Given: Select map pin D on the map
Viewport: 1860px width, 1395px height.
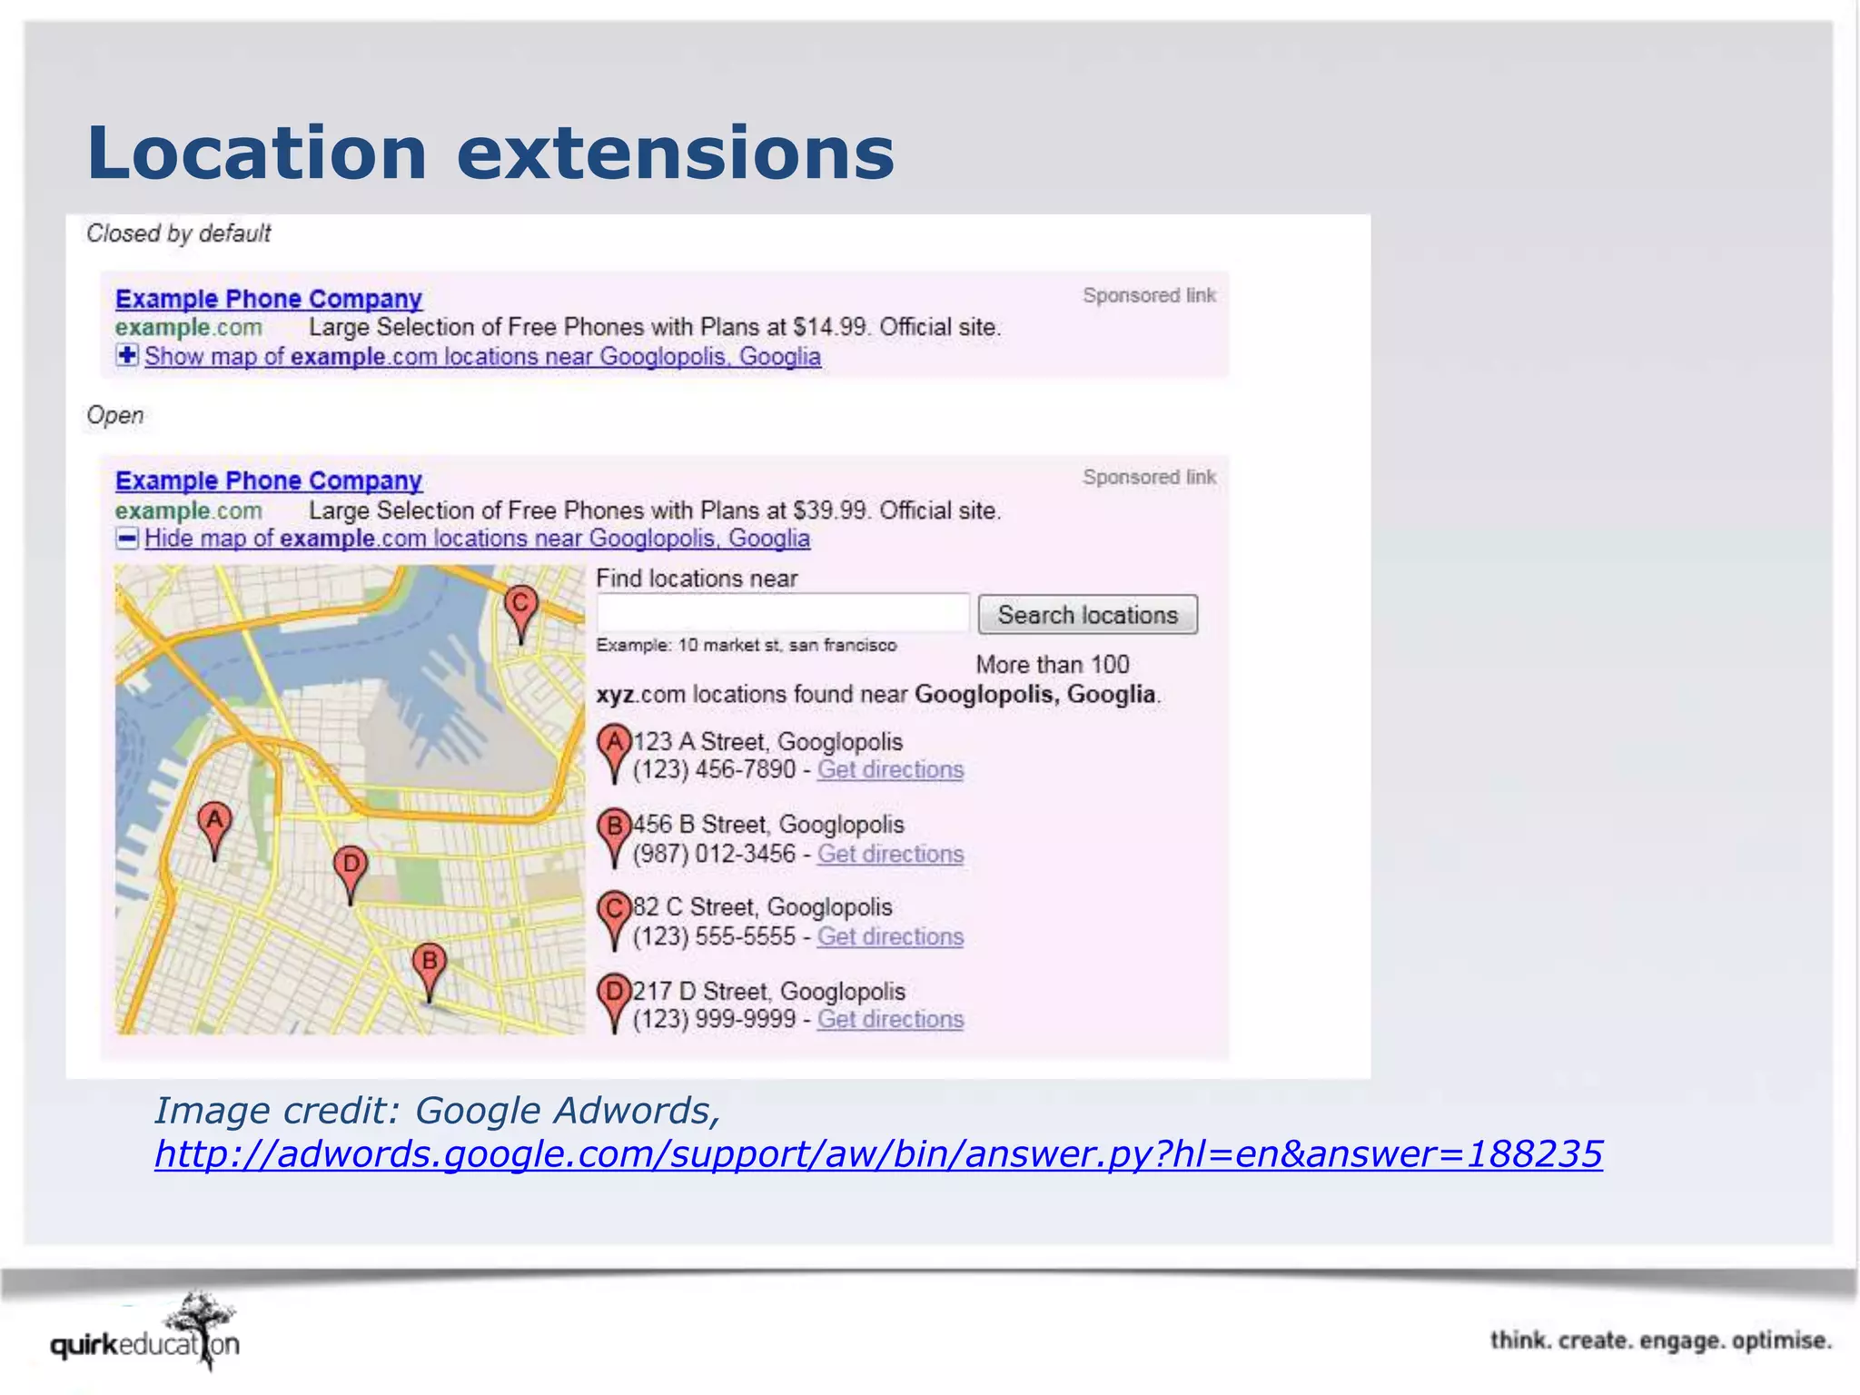Looking at the screenshot, I should (351, 874).
